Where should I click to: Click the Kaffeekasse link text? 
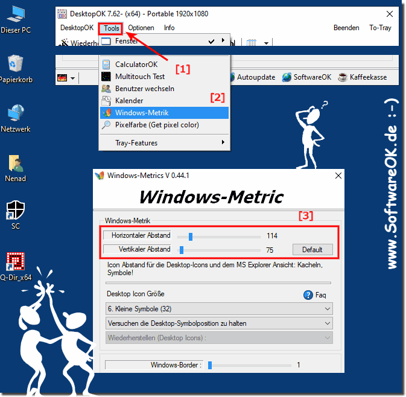click(x=368, y=77)
